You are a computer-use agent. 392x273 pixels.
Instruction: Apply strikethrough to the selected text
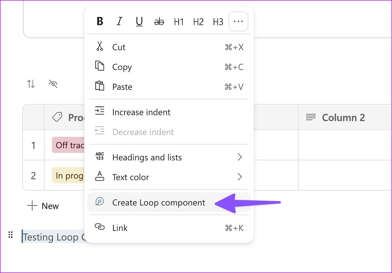(159, 22)
